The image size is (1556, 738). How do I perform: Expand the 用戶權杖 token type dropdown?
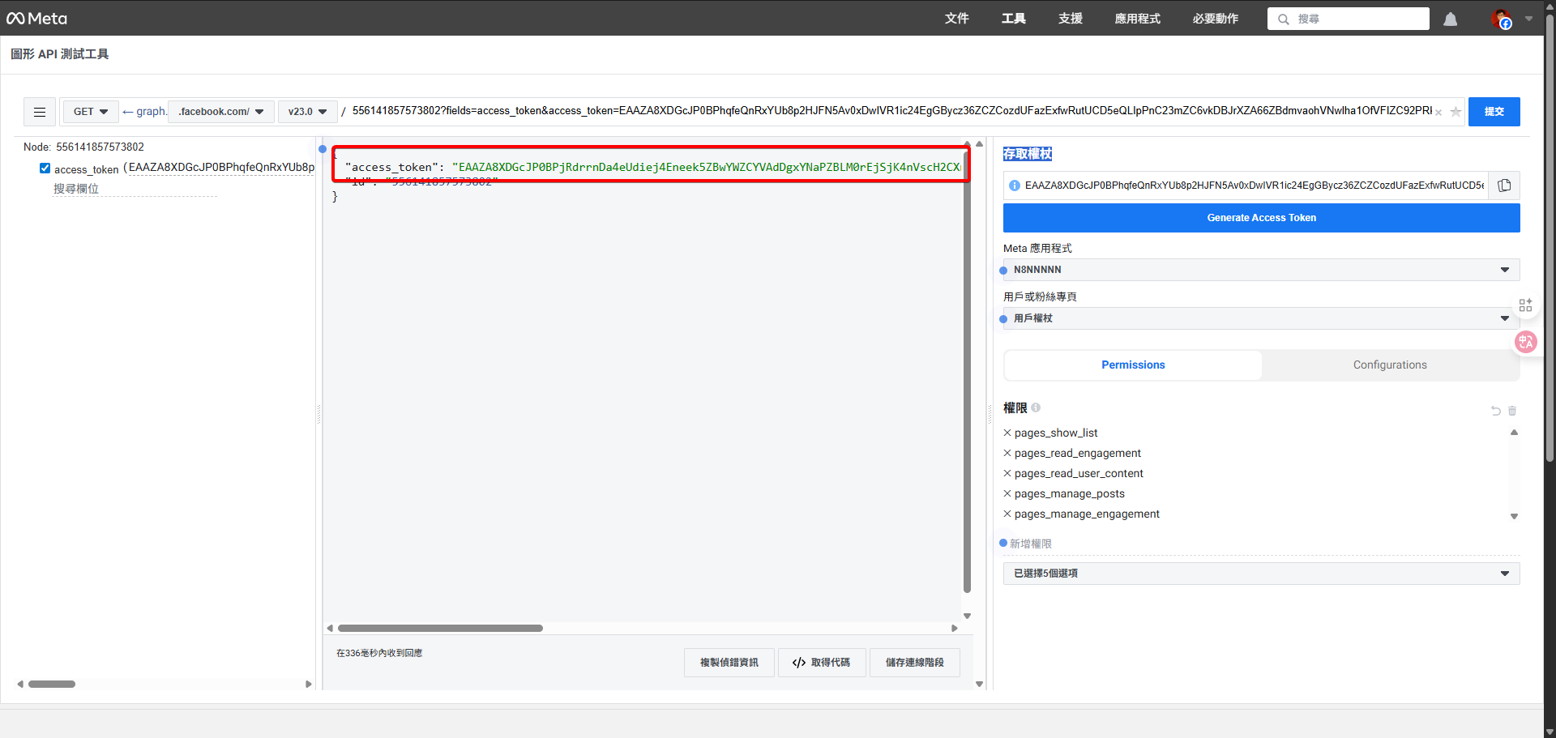point(1261,318)
